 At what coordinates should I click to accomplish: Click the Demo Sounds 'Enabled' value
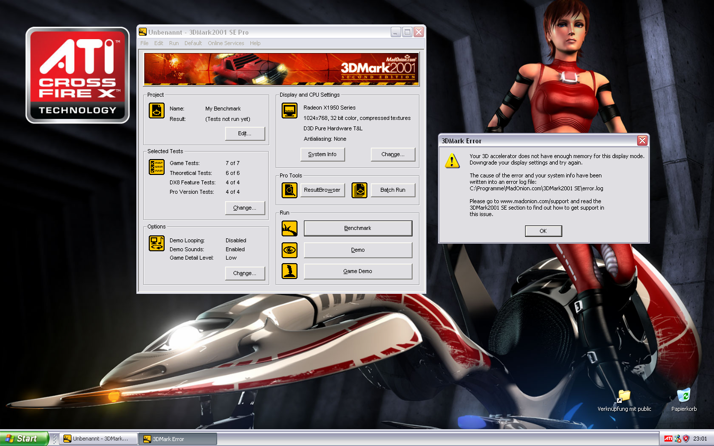click(x=235, y=249)
